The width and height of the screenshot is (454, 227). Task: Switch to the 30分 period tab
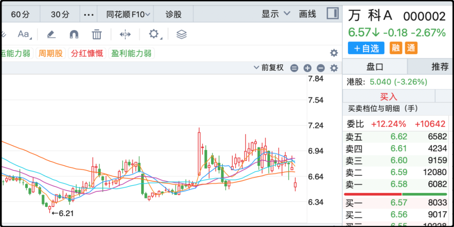point(60,14)
